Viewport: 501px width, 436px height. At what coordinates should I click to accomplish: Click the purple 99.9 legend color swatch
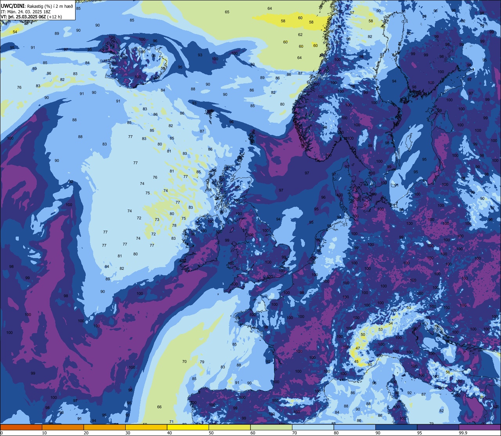pyautogui.click(x=480, y=427)
